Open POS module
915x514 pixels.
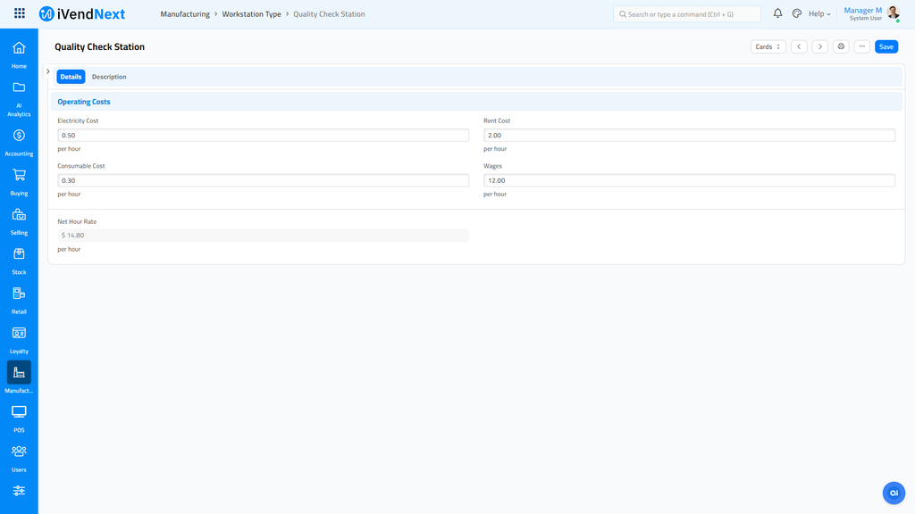pyautogui.click(x=19, y=419)
